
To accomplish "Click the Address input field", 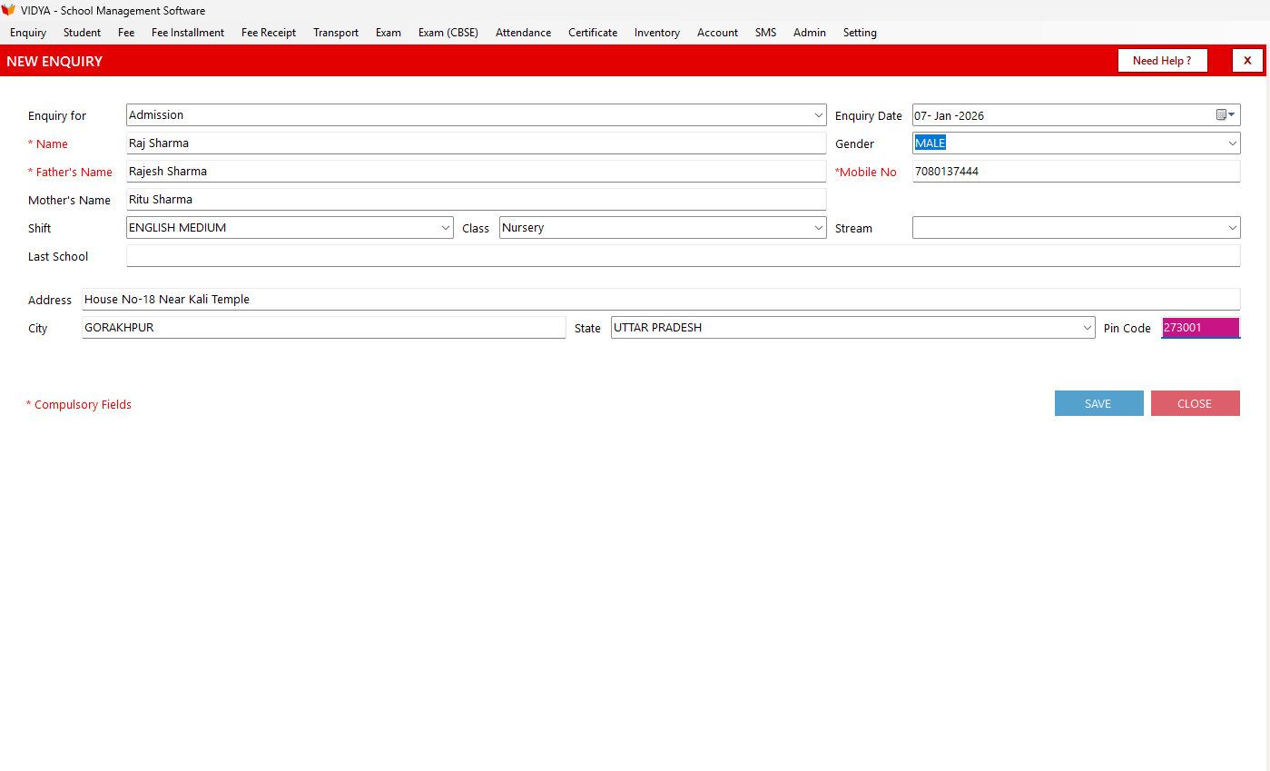I will (x=661, y=300).
